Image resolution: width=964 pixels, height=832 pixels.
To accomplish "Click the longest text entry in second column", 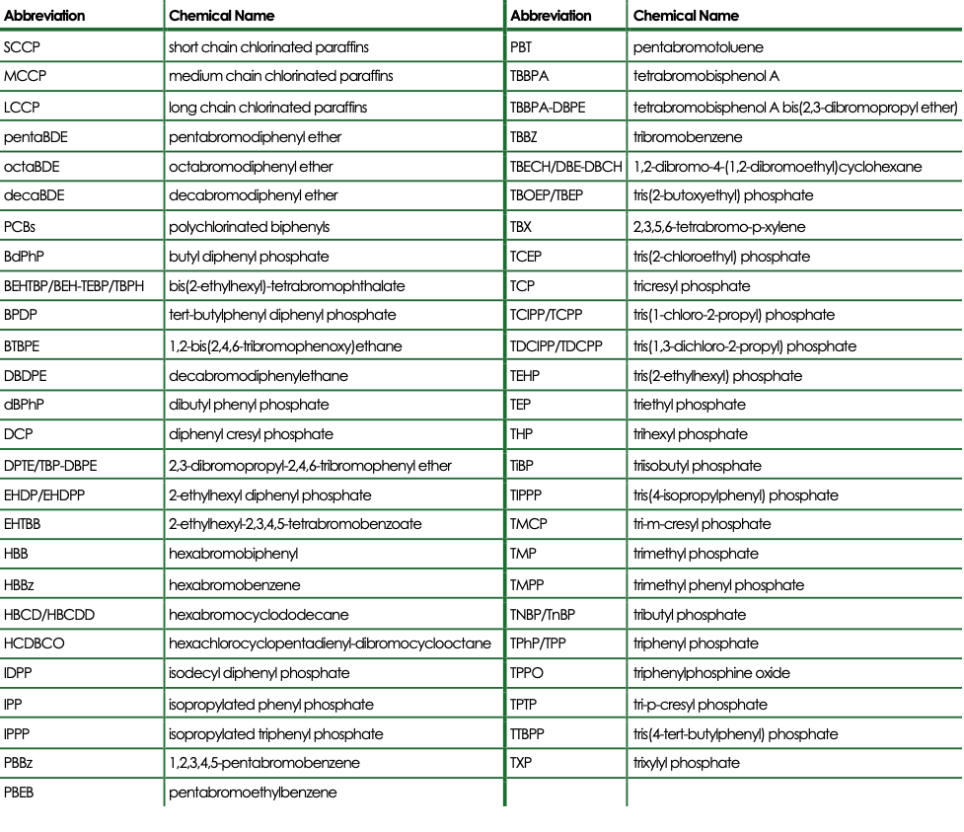I will click(x=334, y=643).
